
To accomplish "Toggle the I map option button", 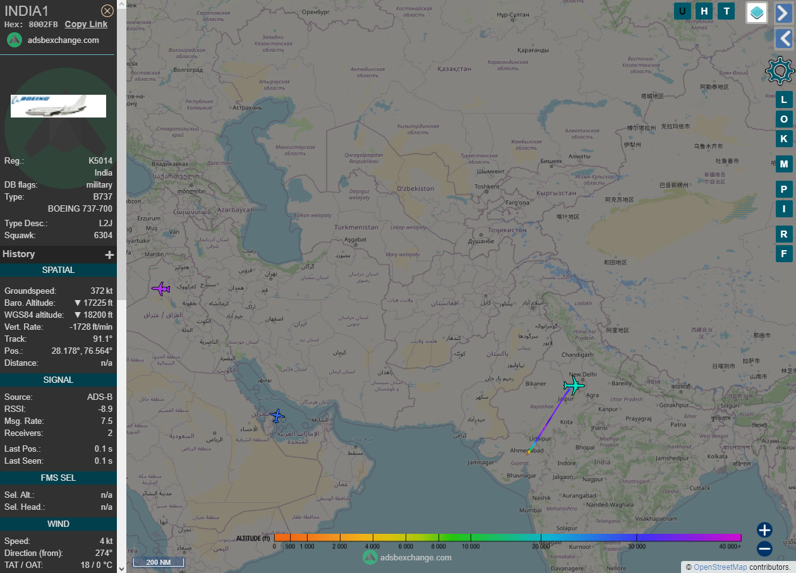I will pyautogui.click(x=784, y=209).
